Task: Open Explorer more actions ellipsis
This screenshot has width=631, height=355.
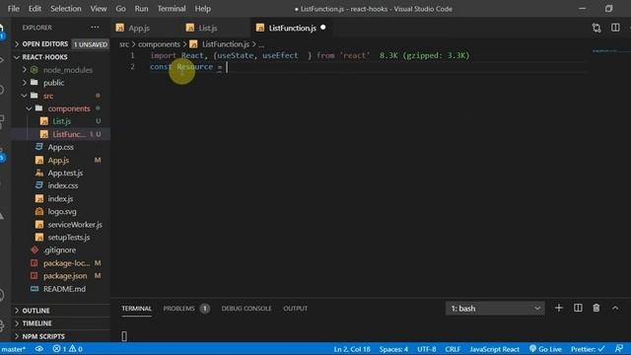Action: click(95, 28)
